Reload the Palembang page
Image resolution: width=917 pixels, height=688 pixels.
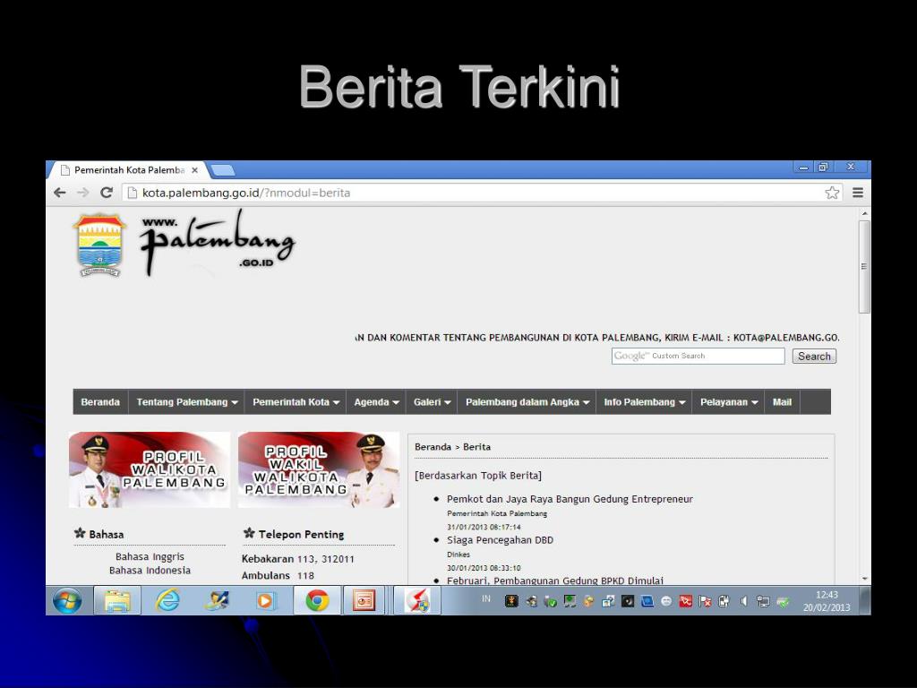107,193
